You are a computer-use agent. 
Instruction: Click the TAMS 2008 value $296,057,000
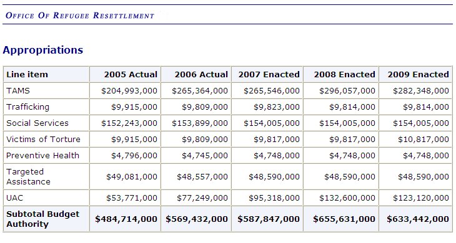pyautogui.click(x=347, y=91)
